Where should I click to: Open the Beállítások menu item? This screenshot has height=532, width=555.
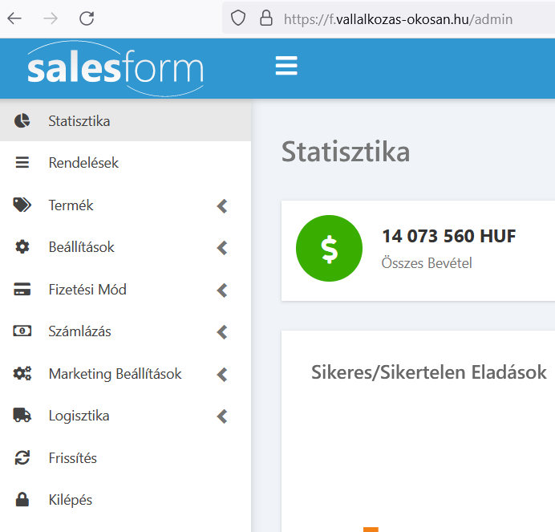(x=125, y=247)
